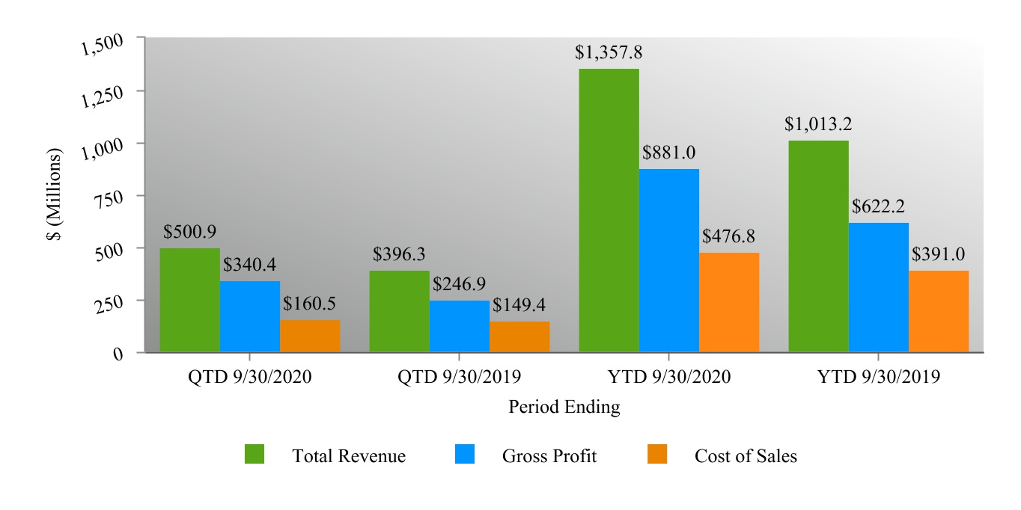Click the $160.5 data label
This screenshot has height=510, width=1021.
[310, 304]
